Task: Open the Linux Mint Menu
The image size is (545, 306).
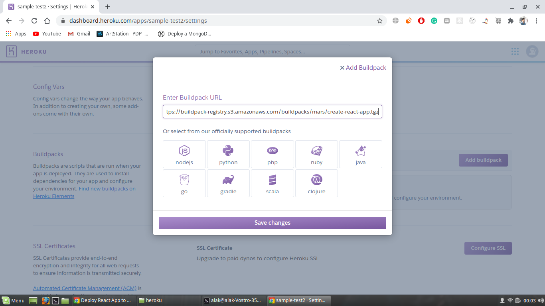Action: point(14,300)
